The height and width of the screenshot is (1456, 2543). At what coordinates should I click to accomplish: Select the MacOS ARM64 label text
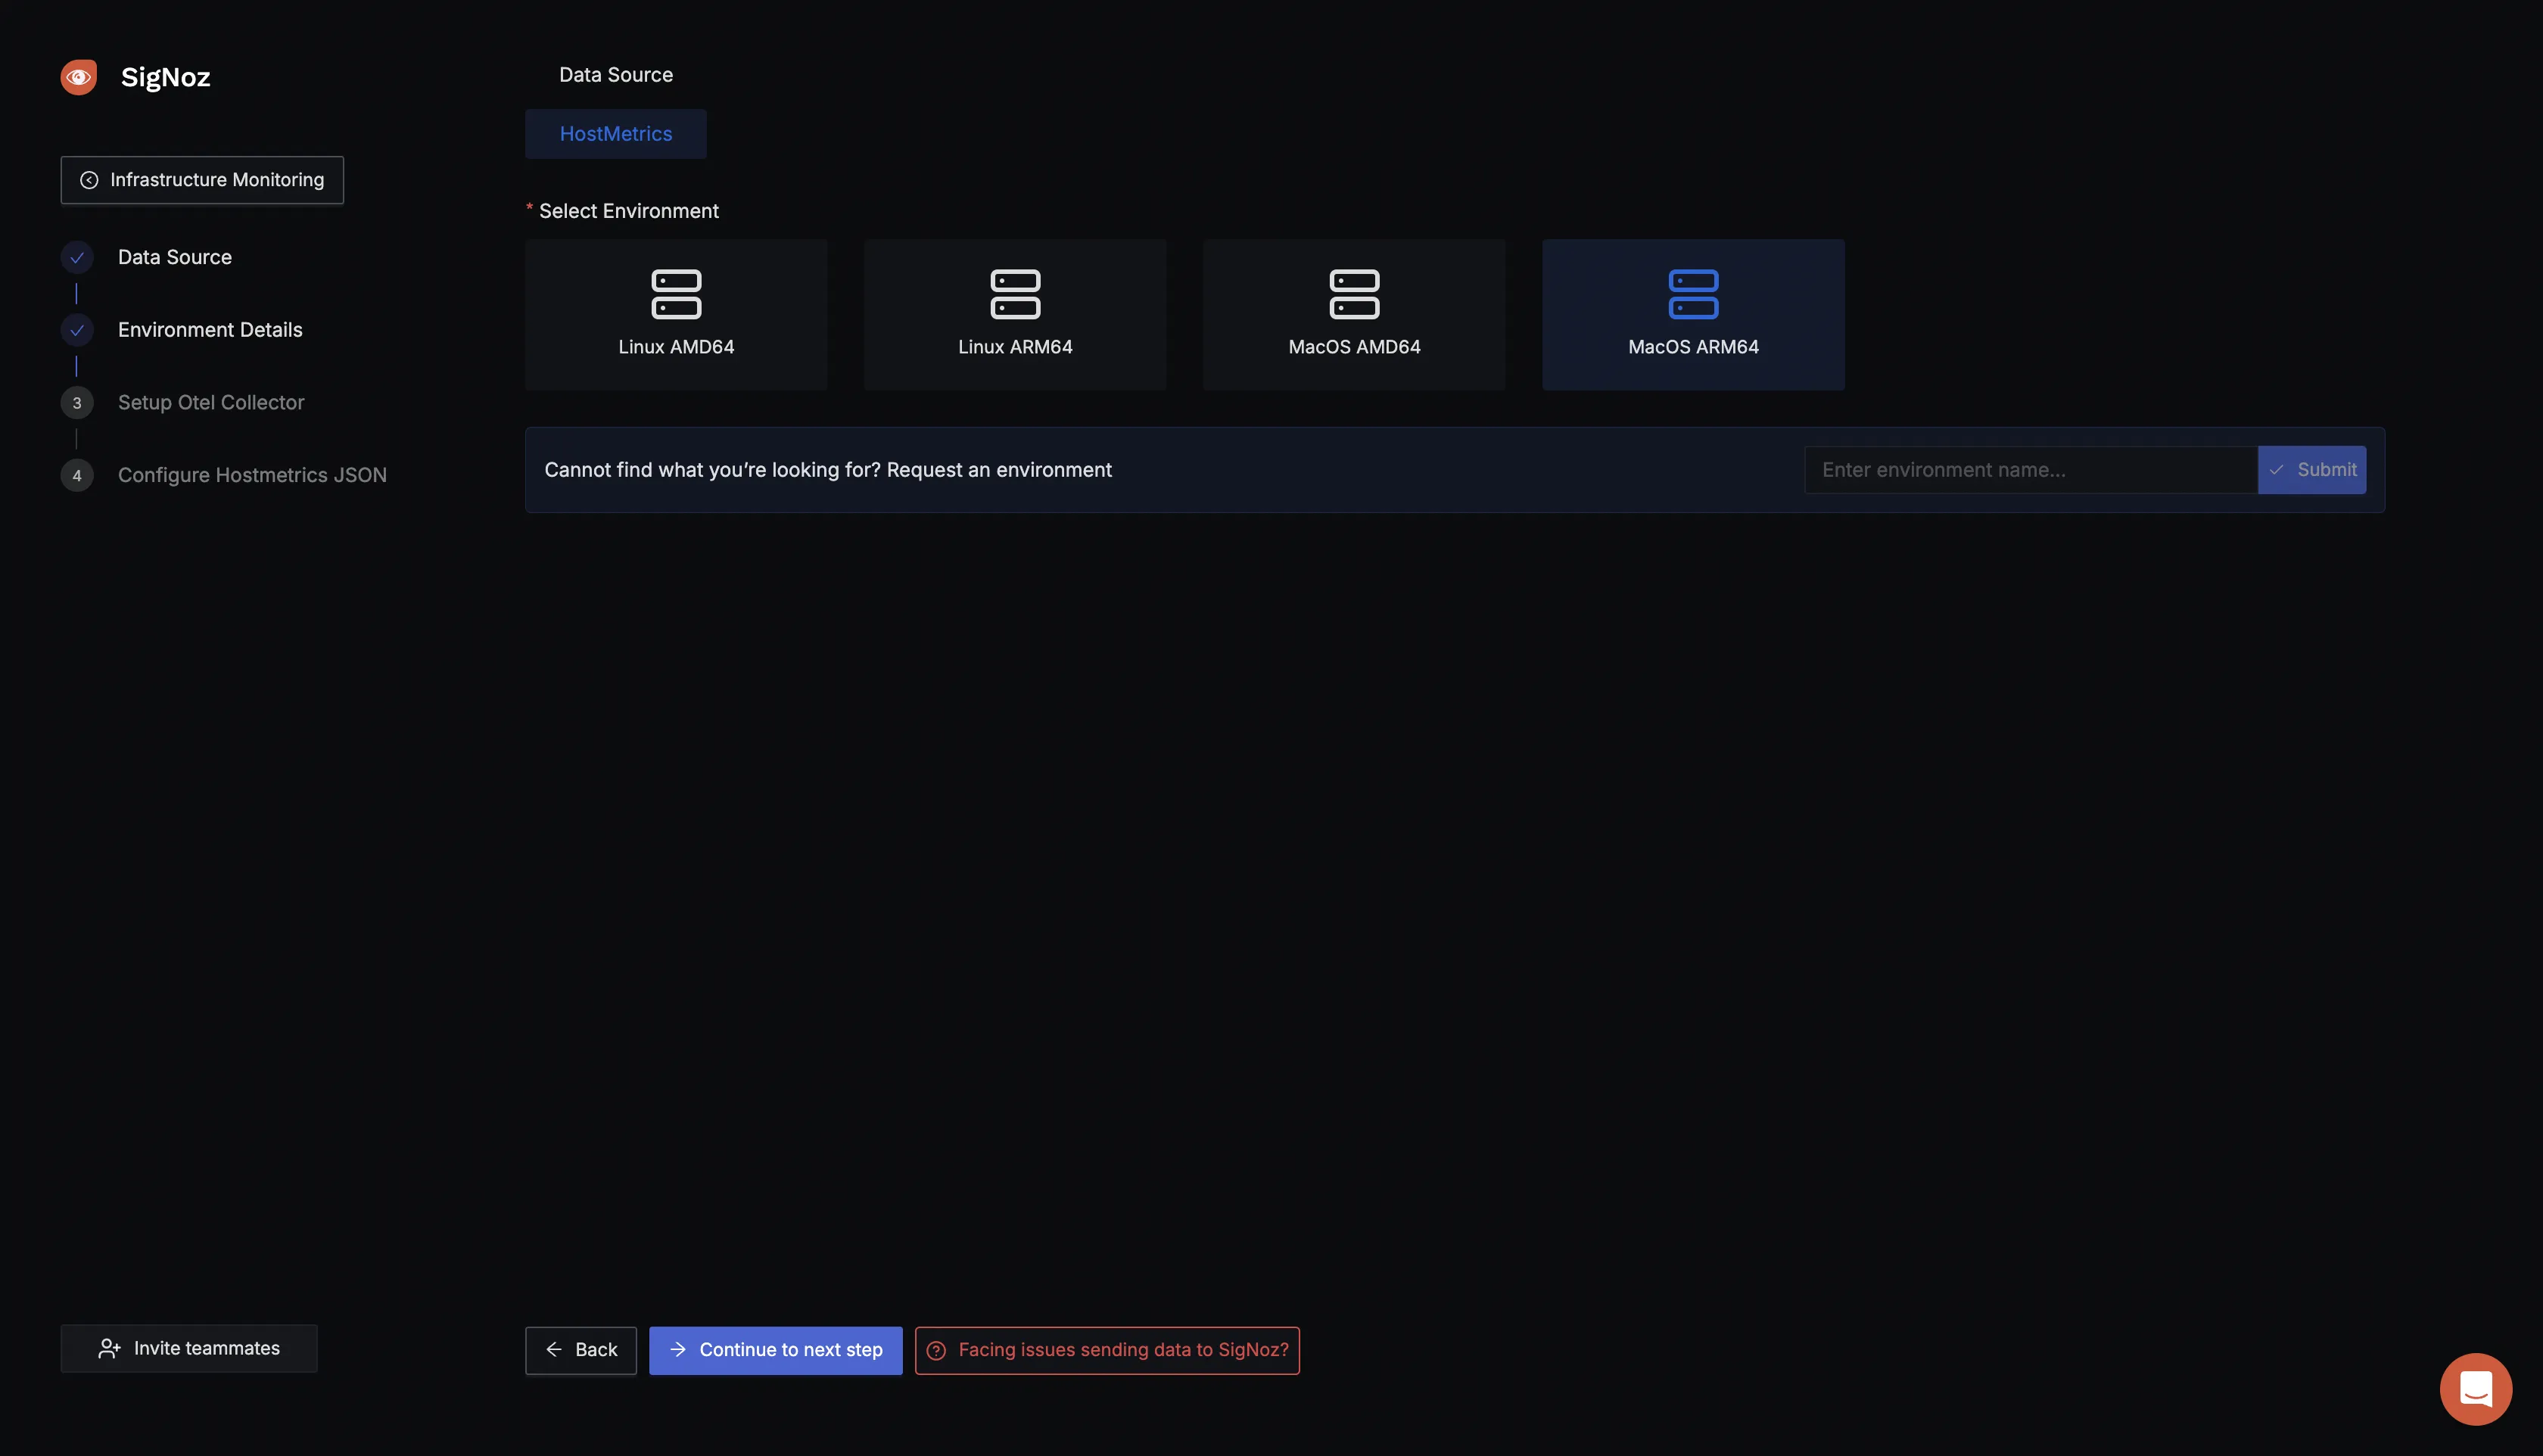coord(1693,347)
